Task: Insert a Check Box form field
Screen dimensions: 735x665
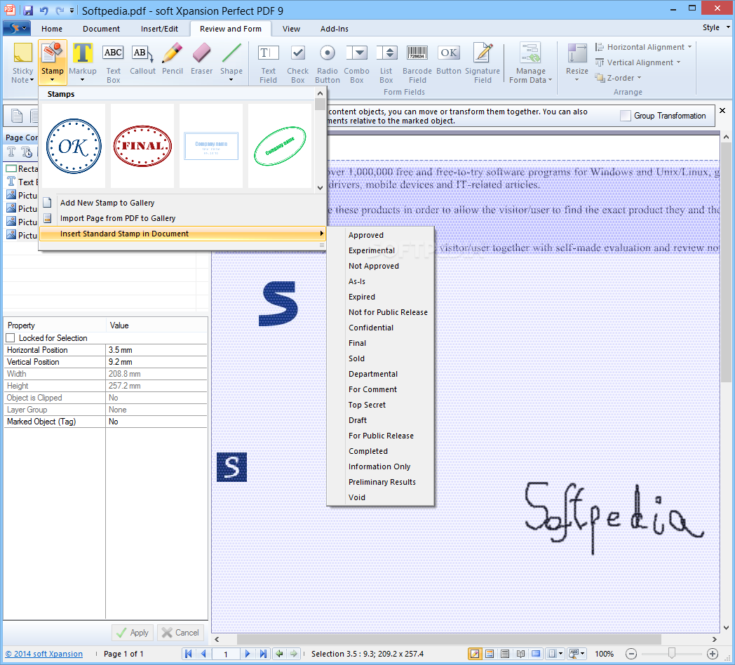Action: [297, 62]
